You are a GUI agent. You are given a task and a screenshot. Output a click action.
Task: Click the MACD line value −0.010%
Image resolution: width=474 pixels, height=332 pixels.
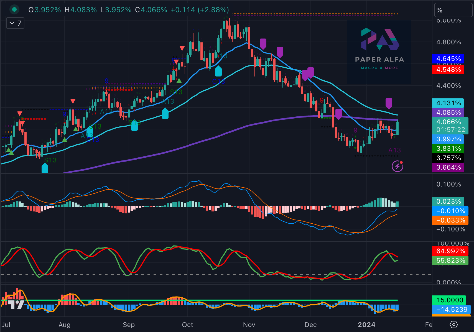(x=450, y=211)
